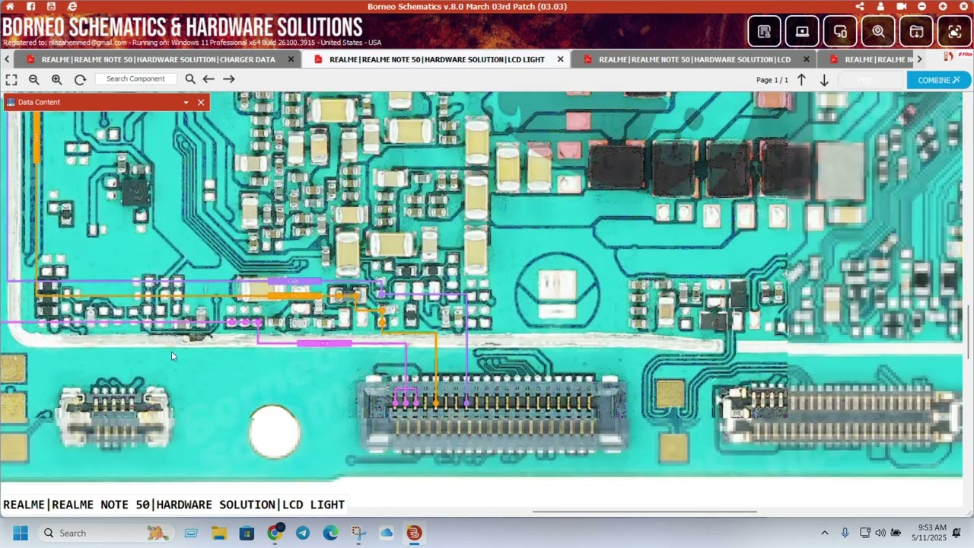Open the user account icon
Viewport: 974px width, 548px height.
coord(880,6)
